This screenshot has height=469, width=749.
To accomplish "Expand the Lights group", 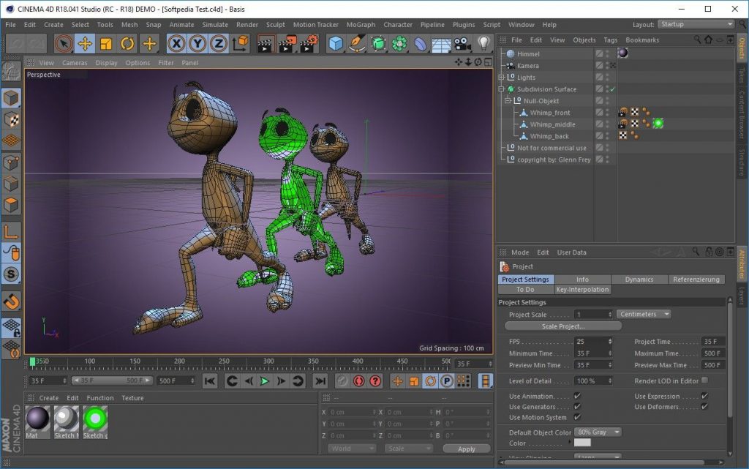I will pyautogui.click(x=501, y=78).
